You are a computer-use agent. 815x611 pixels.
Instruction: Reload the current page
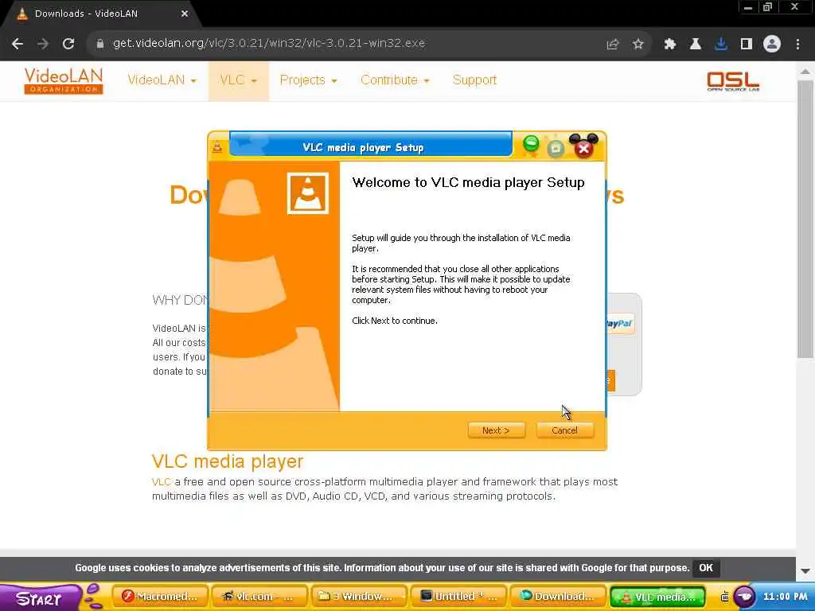coord(68,44)
